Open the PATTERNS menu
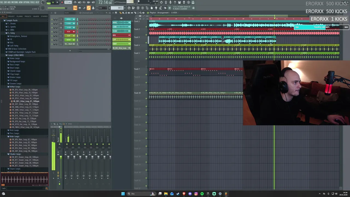Screen dimensions: 350x197 (x=15, y=2)
